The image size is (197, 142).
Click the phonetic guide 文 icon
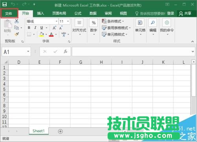pos(64,34)
